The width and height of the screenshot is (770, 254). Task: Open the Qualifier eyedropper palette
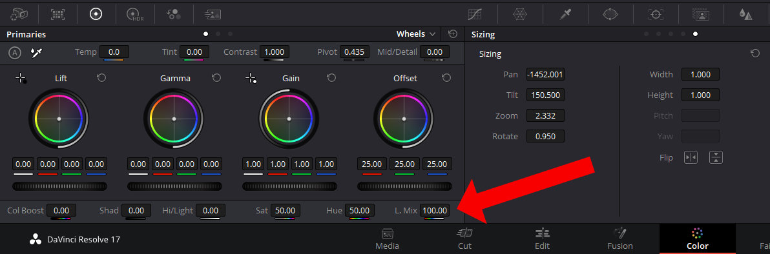[x=565, y=14]
